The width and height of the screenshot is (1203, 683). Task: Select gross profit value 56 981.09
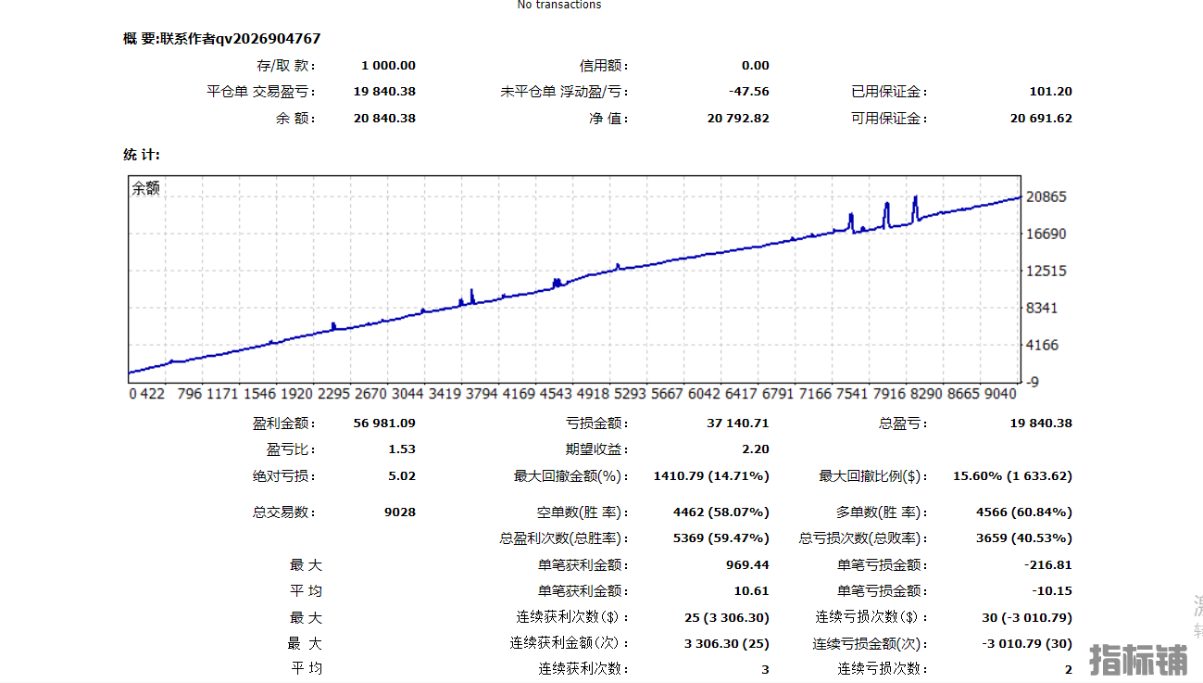[384, 424]
